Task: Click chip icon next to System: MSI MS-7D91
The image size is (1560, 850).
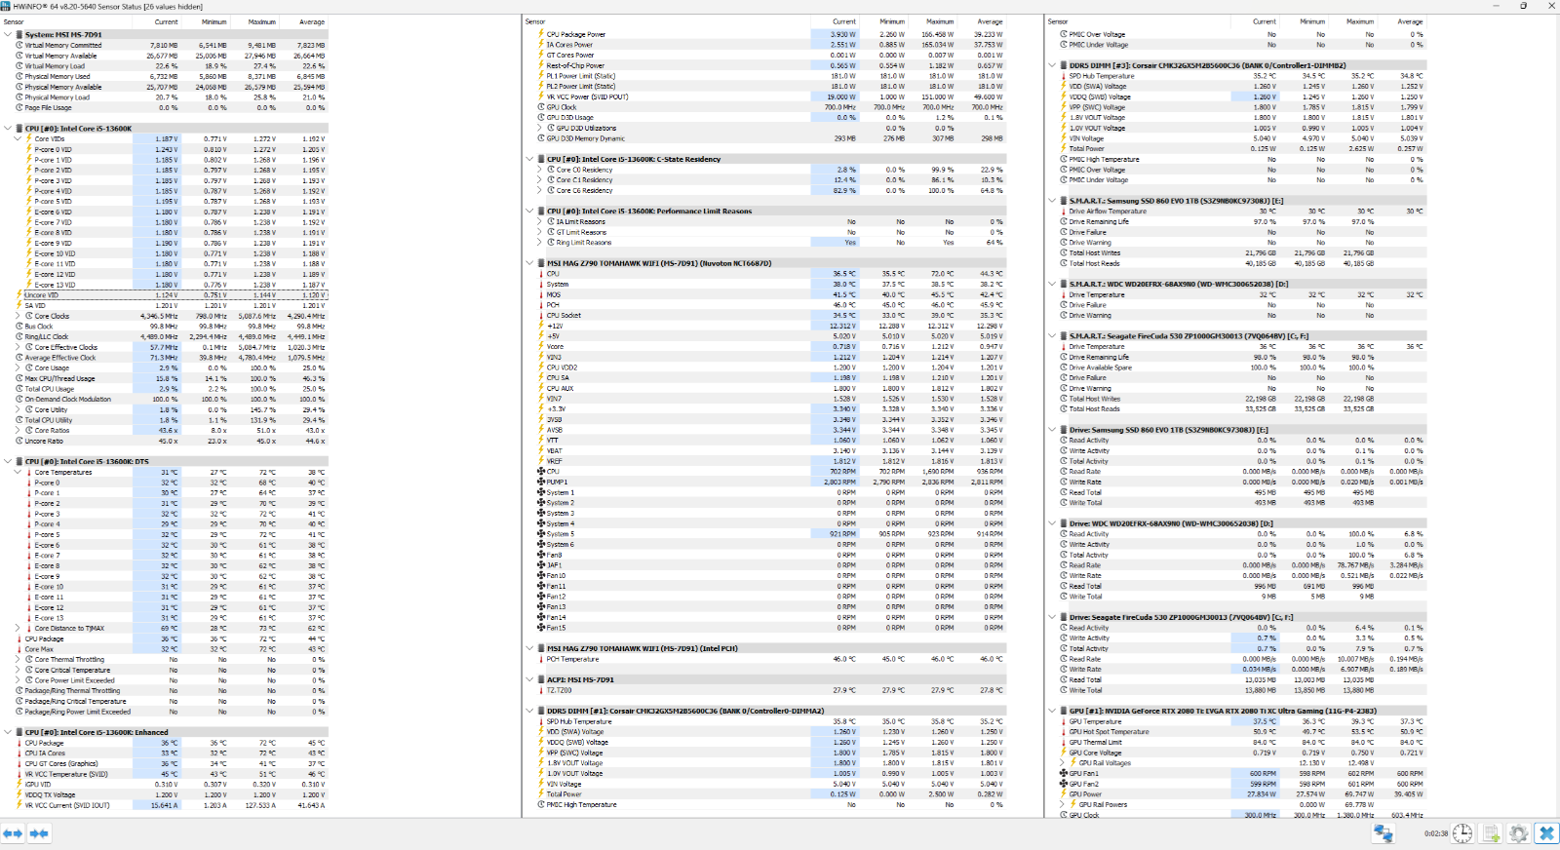Action: (x=19, y=34)
